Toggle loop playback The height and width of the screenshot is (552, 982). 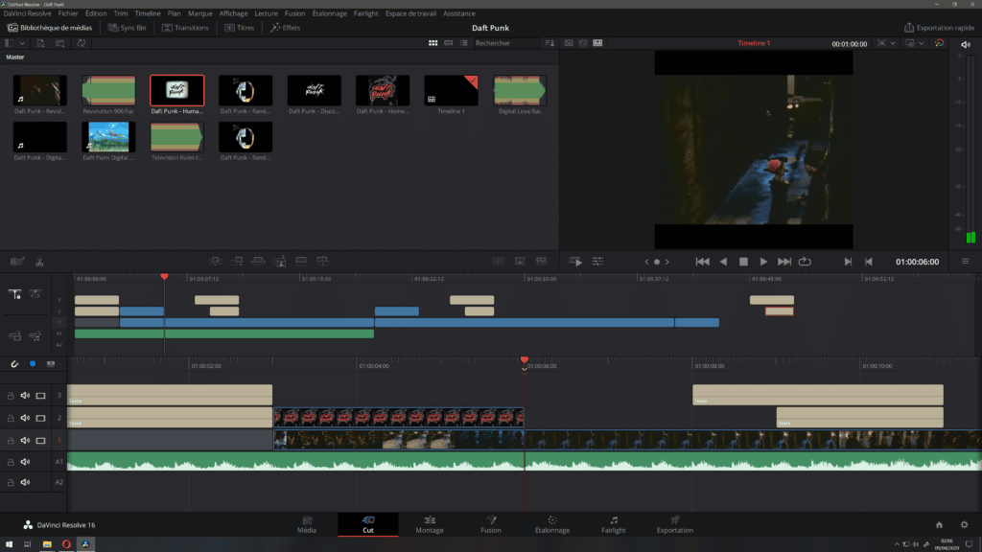[x=805, y=262]
